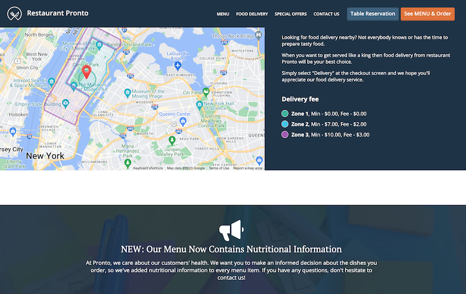Select the Empire State Building map marker
The image size is (466, 294).
65,104
